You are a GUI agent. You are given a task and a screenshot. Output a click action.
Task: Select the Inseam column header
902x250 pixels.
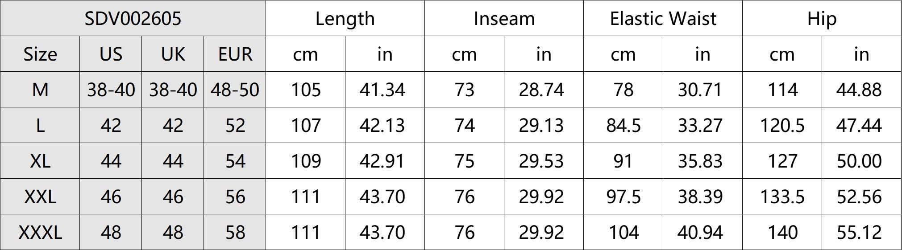[504, 18]
